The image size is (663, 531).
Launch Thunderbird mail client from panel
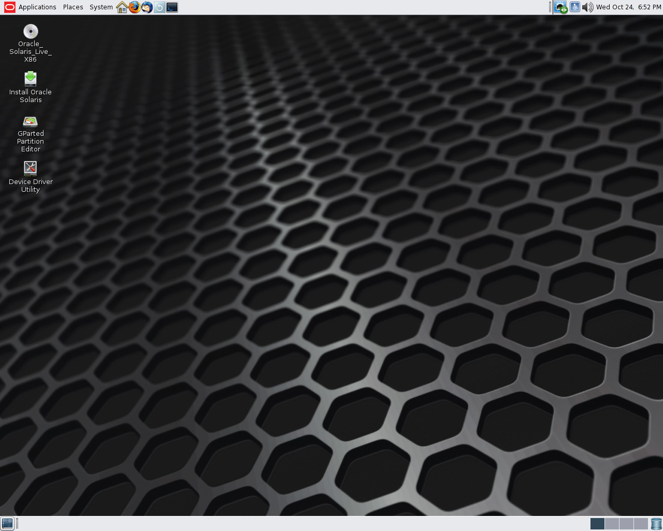[x=147, y=7]
